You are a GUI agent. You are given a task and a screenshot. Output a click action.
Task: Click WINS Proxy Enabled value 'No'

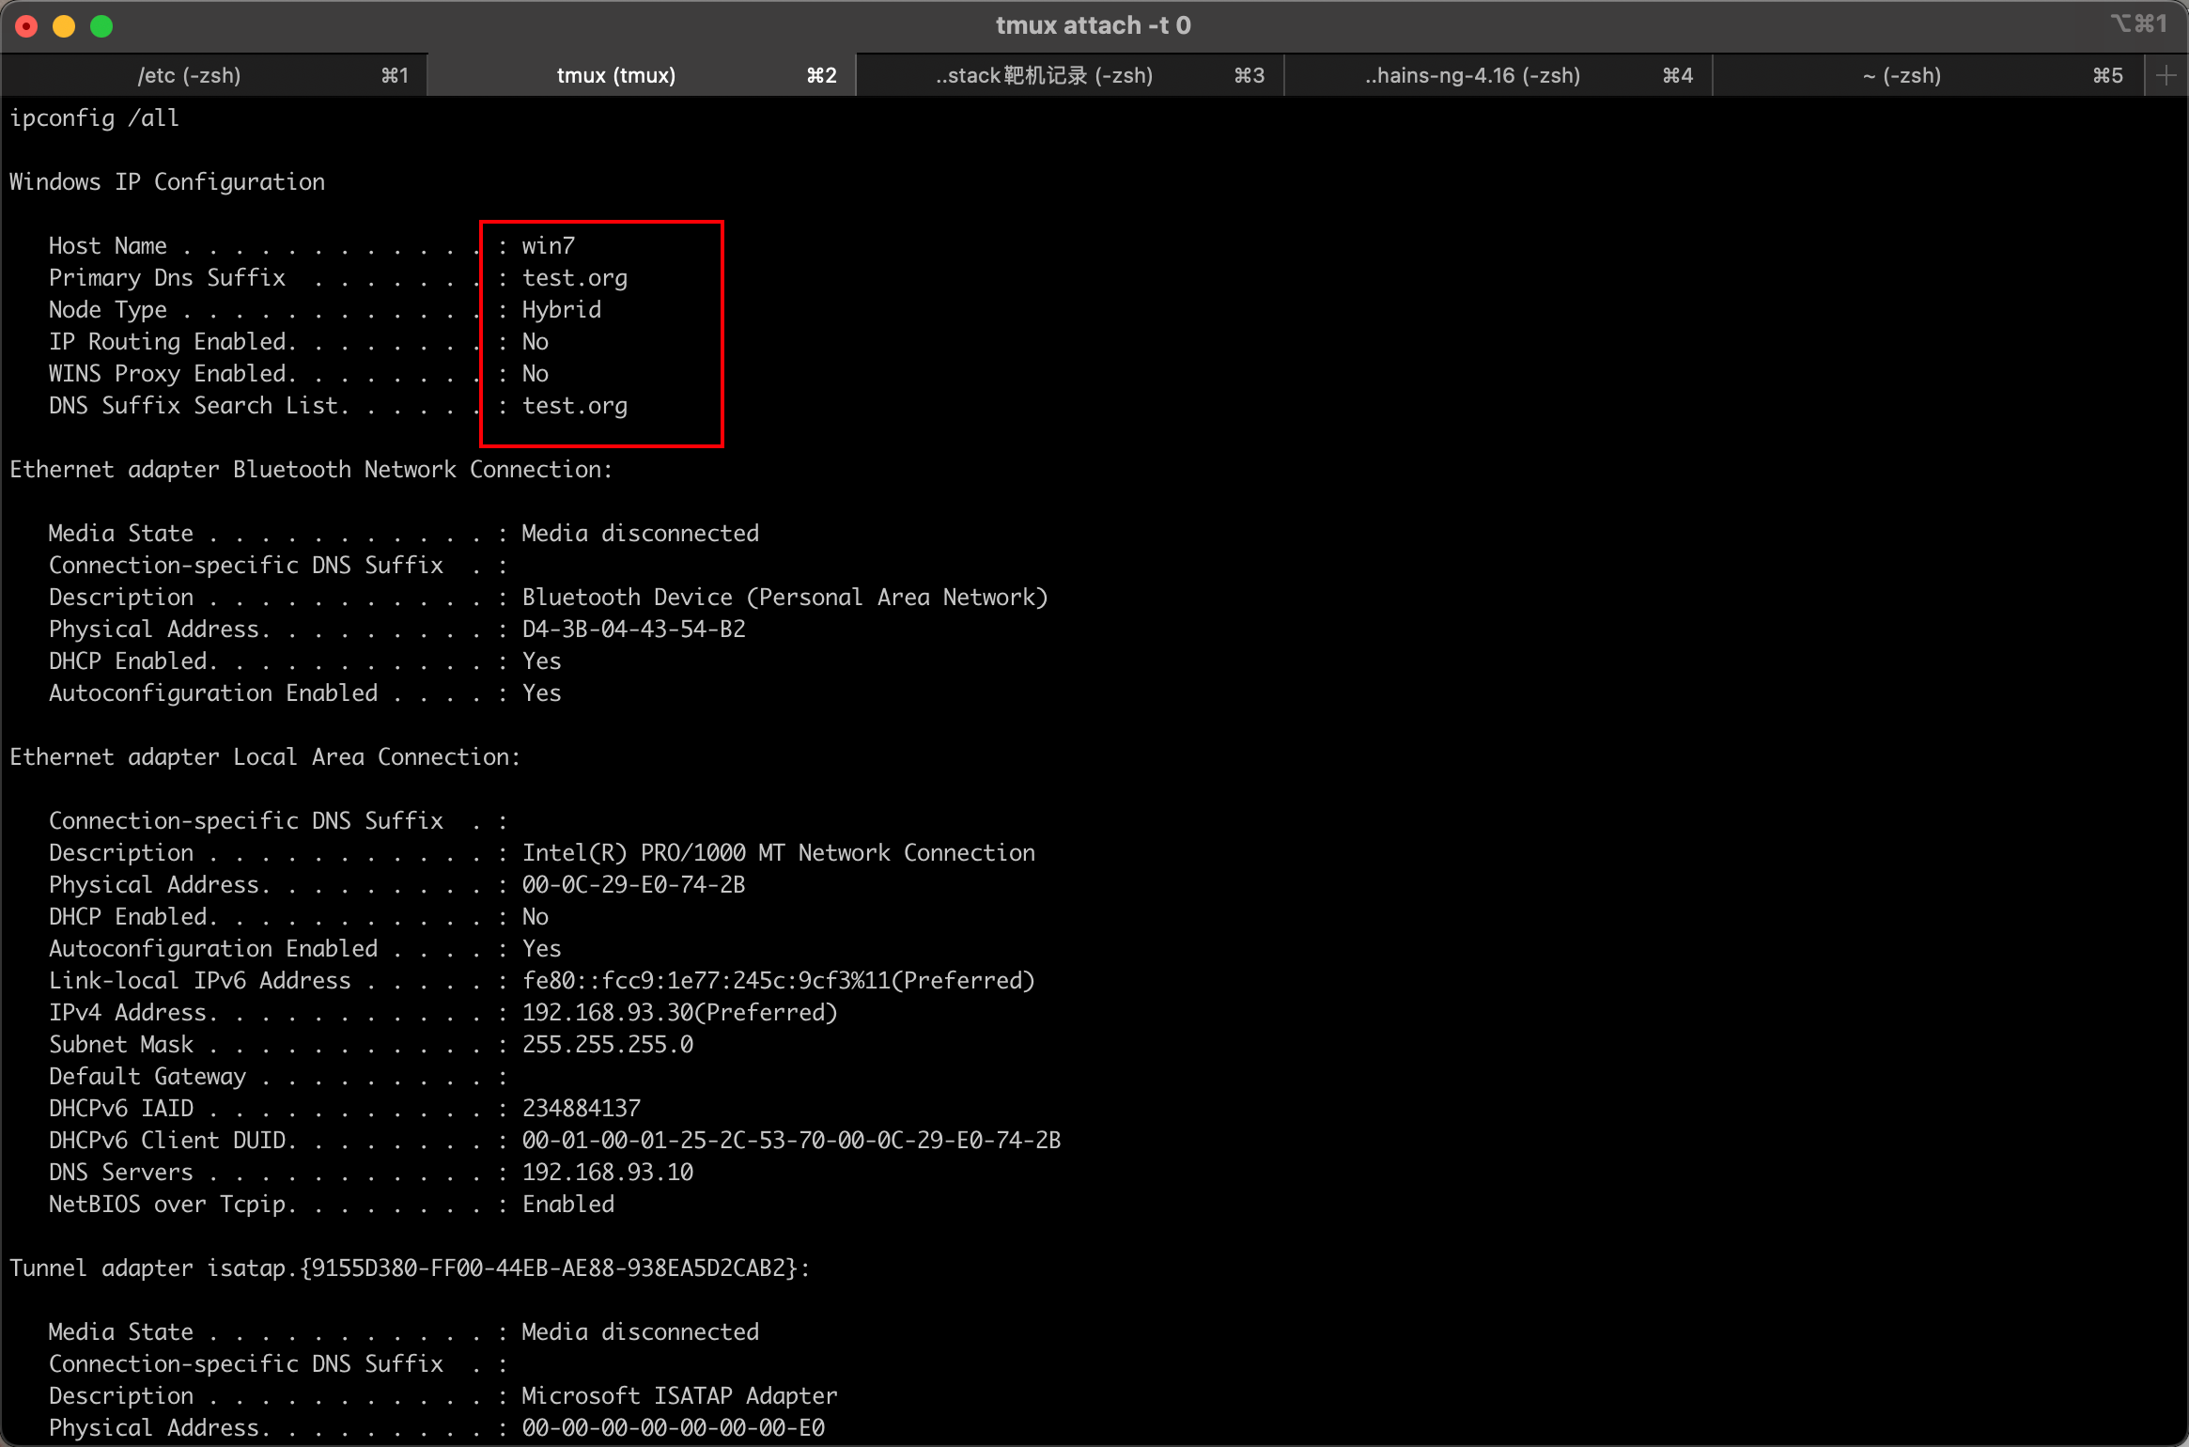coord(536,374)
